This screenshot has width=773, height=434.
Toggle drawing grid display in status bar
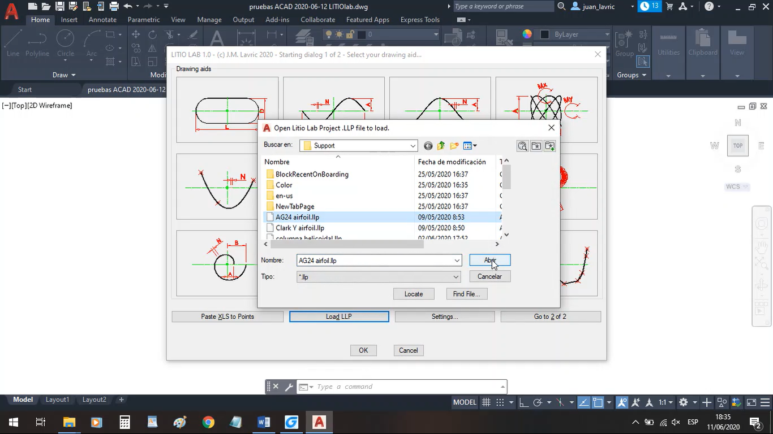[486, 402]
